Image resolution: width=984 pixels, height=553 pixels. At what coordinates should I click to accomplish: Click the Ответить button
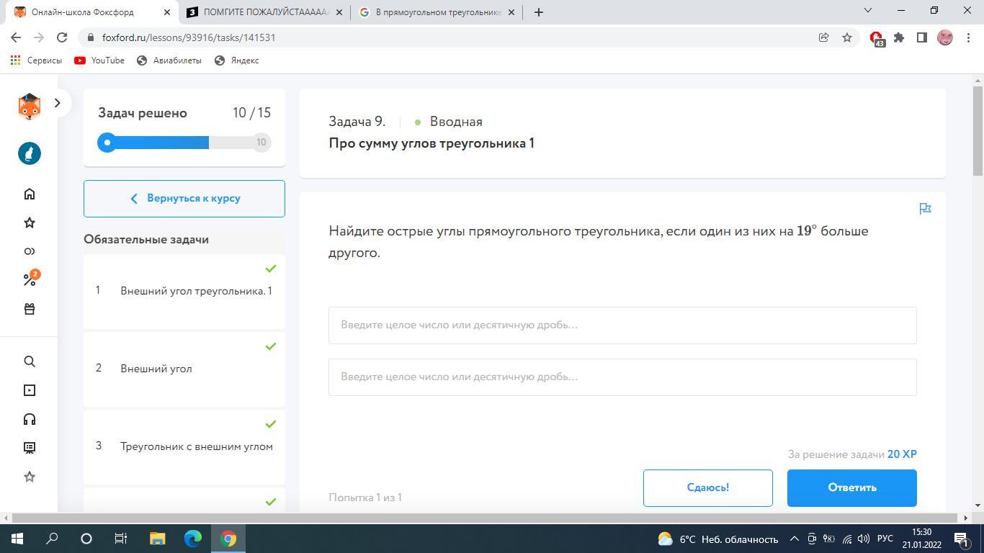(851, 487)
